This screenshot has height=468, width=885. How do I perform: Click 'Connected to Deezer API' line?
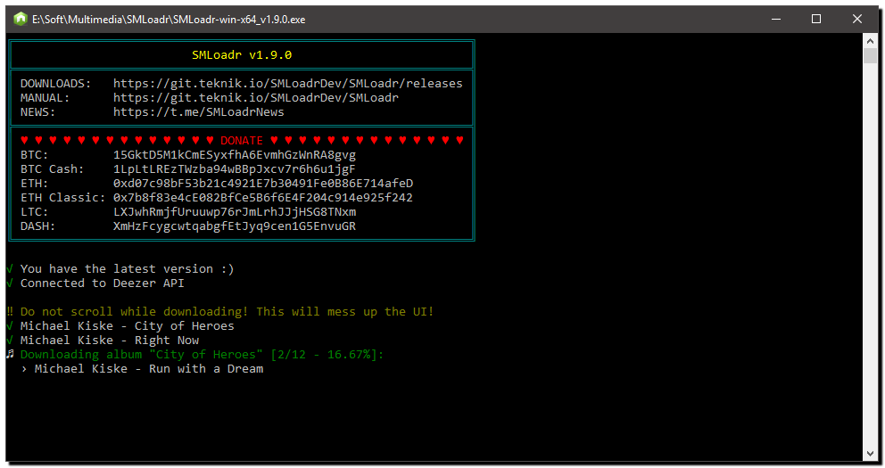click(103, 283)
